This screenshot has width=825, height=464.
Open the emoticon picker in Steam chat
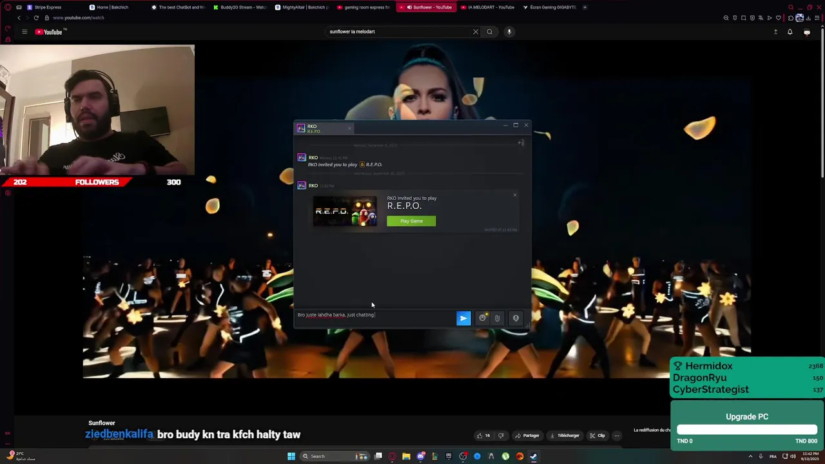(482, 318)
